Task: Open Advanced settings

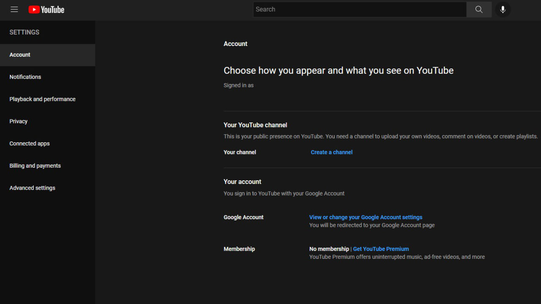Action: click(x=32, y=187)
